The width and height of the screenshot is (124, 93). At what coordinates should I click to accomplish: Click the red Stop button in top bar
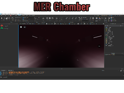pyautogui.click(x=11, y=16)
